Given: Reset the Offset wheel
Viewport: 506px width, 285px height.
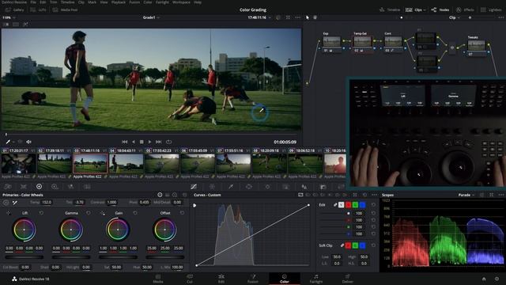Looking at the screenshot, I should 182,213.
